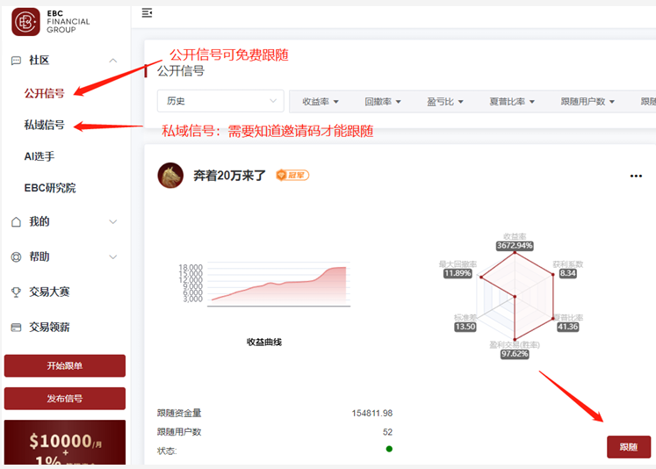Click the red 跟随 follow button
Image resolution: width=656 pixels, height=469 pixels.
point(628,447)
